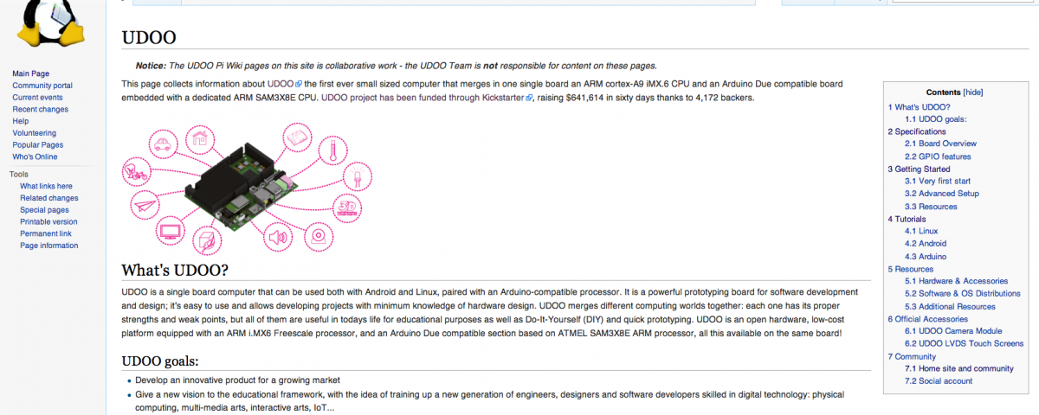Viewport: 1039px width, 415px height.
Task: Go to Current events in the sidebar
Action: coord(37,98)
